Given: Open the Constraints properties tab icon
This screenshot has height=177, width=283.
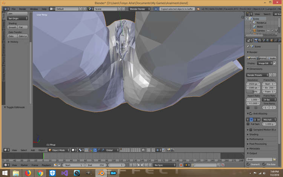Looking at the screenshot, I should coord(275,40).
